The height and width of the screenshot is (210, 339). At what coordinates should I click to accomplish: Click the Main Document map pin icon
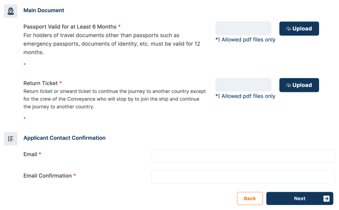tap(11, 11)
